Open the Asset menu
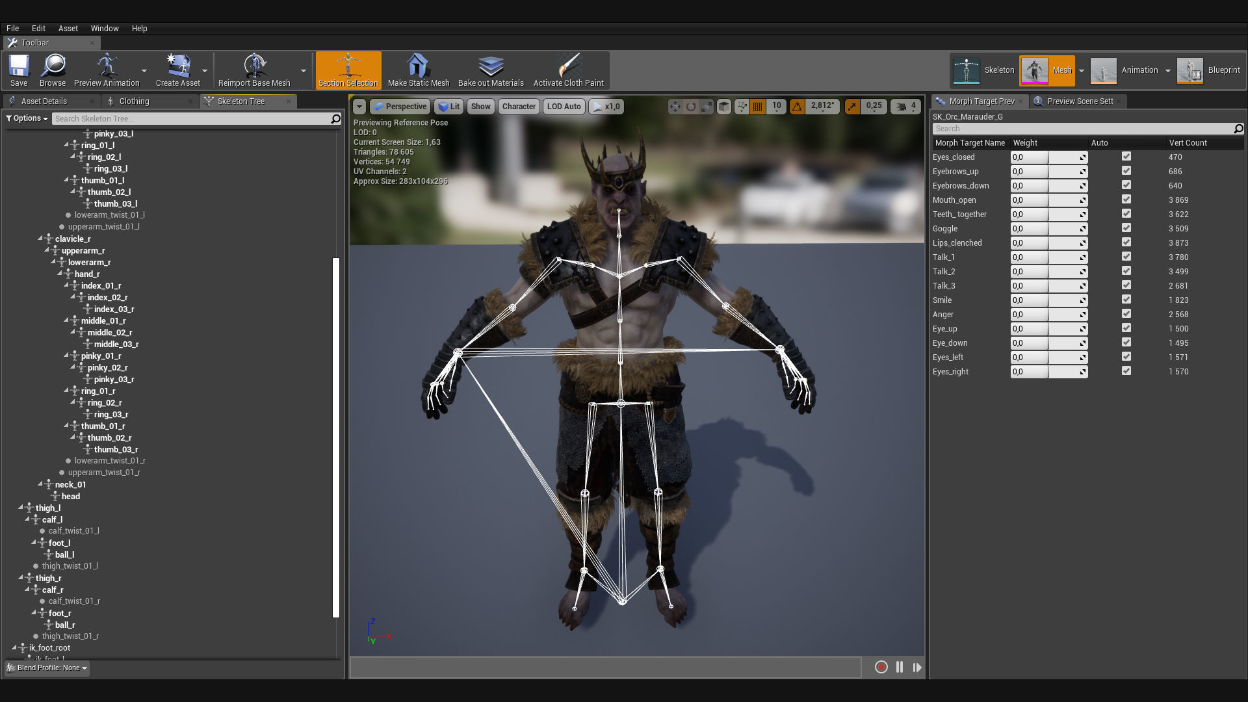Image resolution: width=1248 pixels, height=702 pixels. 68,29
